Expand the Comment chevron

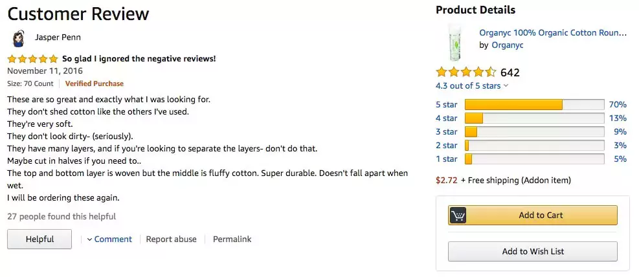(90, 239)
